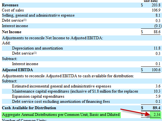The height and width of the screenshot is (121, 162).
Task: Click Selling, general and administrative expense row
Action: point(82,15)
